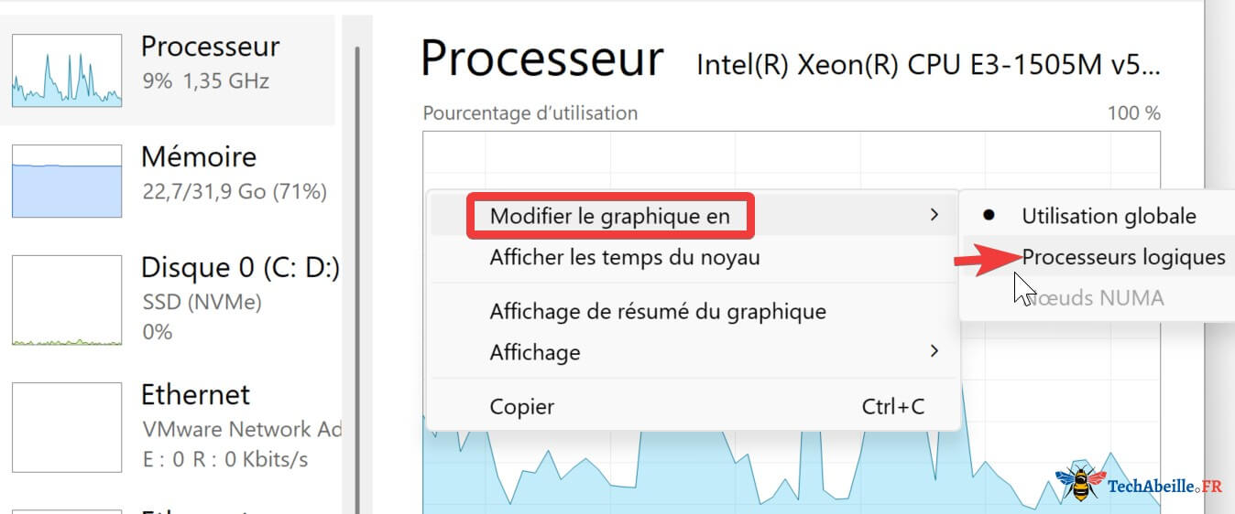1235x514 pixels.
Task: Click the Mémoire 22,7/31,9 Go label
Action: (x=234, y=192)
